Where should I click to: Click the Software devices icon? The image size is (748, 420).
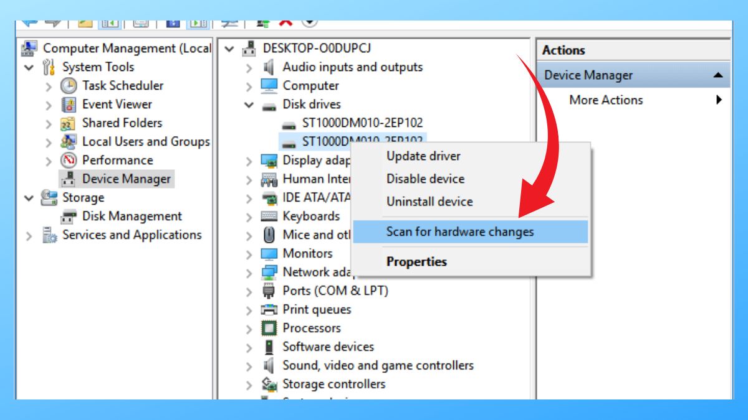click(x=269, y=347)
